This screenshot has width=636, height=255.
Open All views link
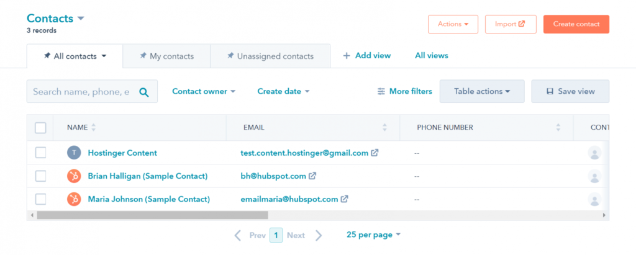pos(432,56)
